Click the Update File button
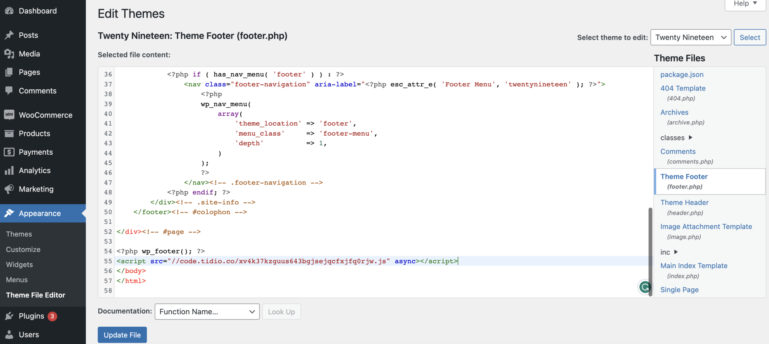Image resolution: width=769 pixels, height=344 pixels. pyautogui.click(x=122, y=335)
